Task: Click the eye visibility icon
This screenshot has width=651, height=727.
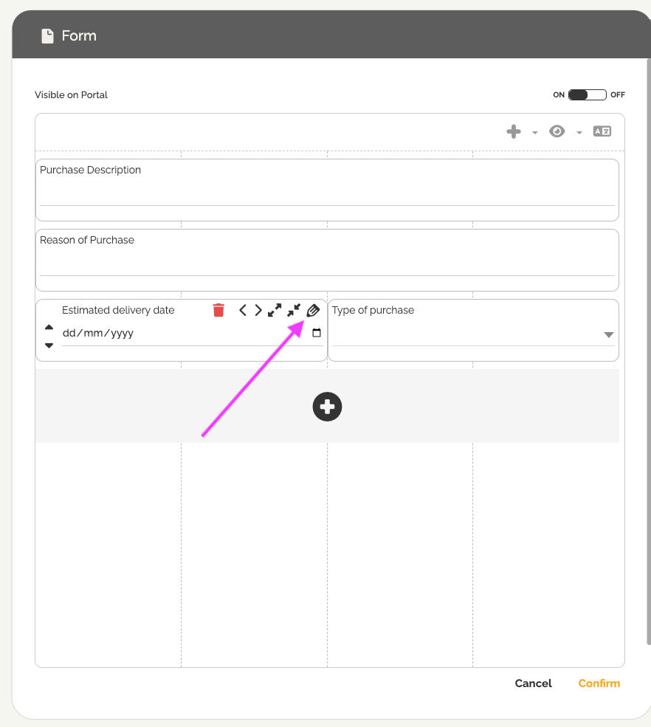Action: tap(557, 131)
